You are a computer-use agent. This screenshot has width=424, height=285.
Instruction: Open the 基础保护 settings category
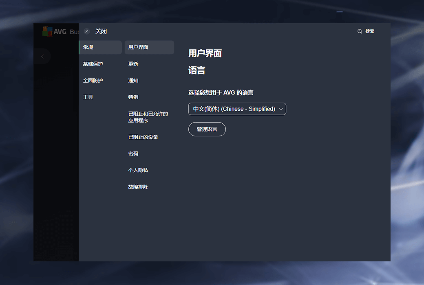(93, 64)
